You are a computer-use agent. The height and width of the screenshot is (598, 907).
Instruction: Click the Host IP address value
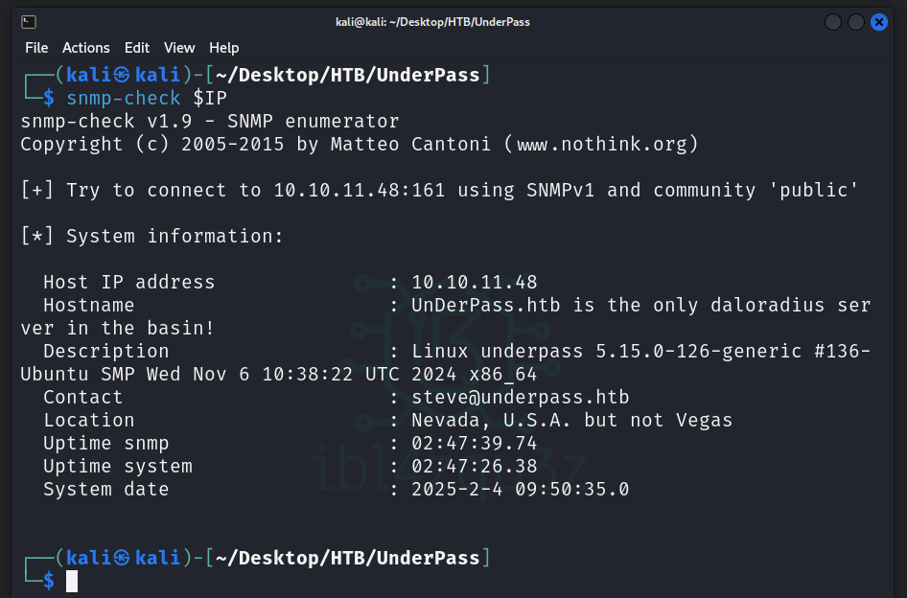(x=475, y=282)
